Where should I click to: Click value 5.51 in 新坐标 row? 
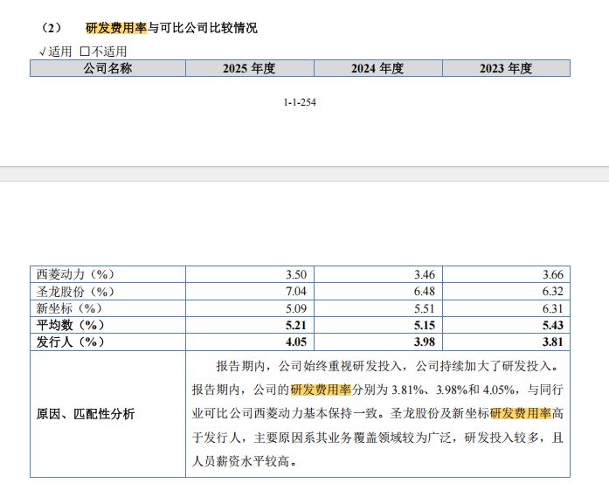(x=425, y=308)
